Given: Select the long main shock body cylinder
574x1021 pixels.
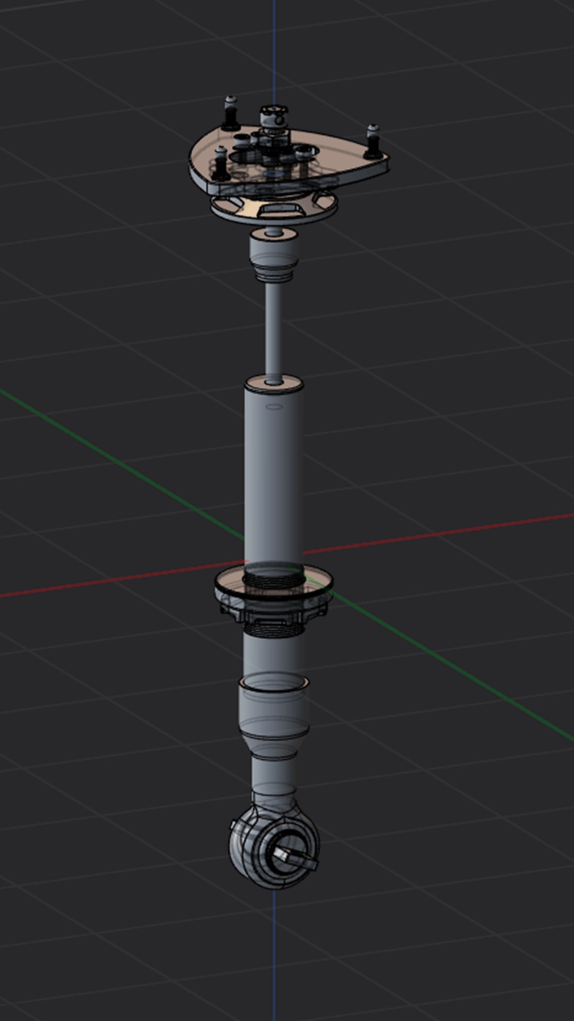Looking at the screenshot, I should [x=274, y=479].
